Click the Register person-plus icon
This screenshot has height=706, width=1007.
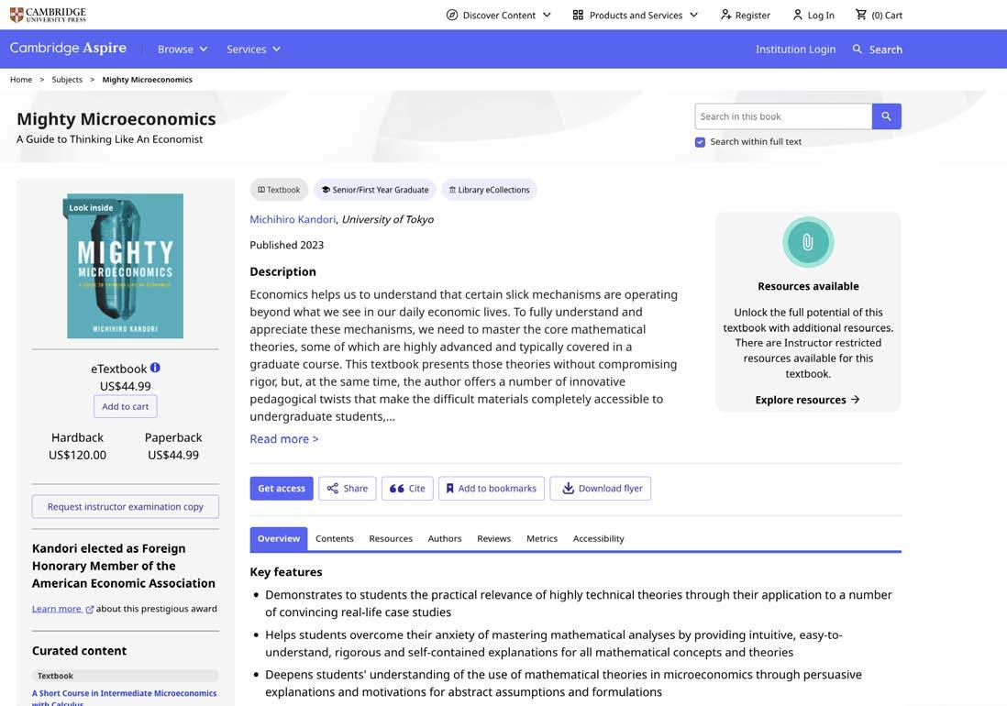725,14
